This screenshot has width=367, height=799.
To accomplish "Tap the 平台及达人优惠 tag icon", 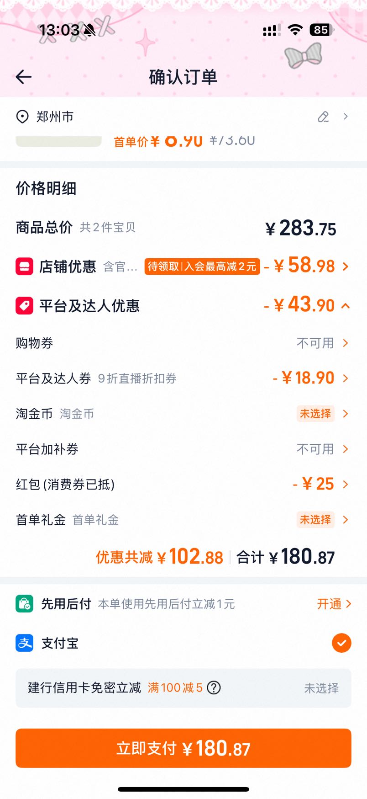I will (25, 306).
